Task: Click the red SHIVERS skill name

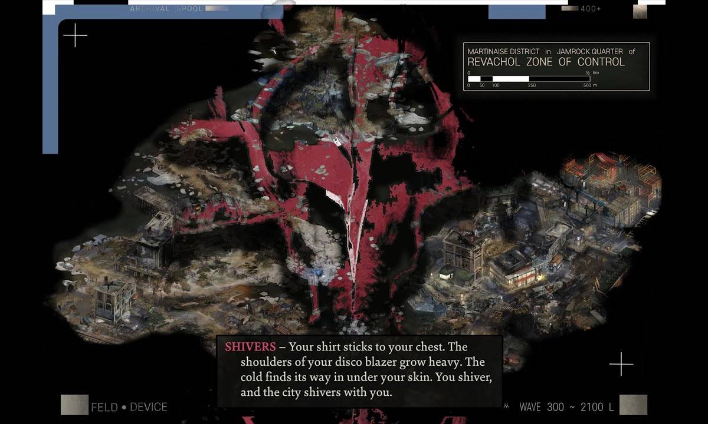Action: point(250,347)
